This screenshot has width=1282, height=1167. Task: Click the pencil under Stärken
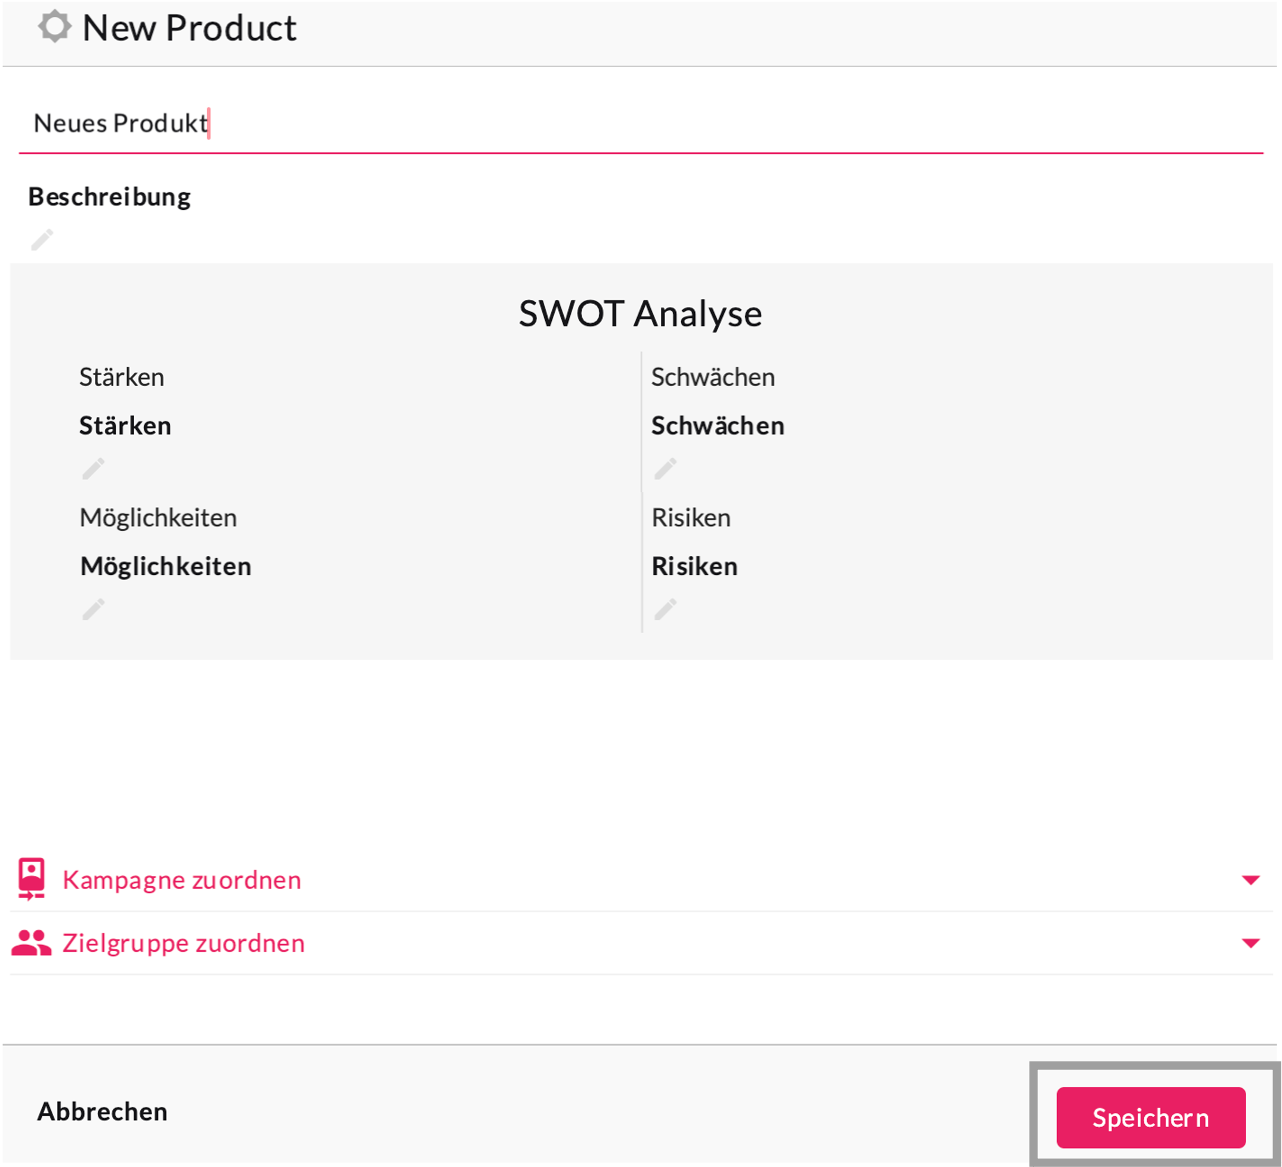[93, 469]
